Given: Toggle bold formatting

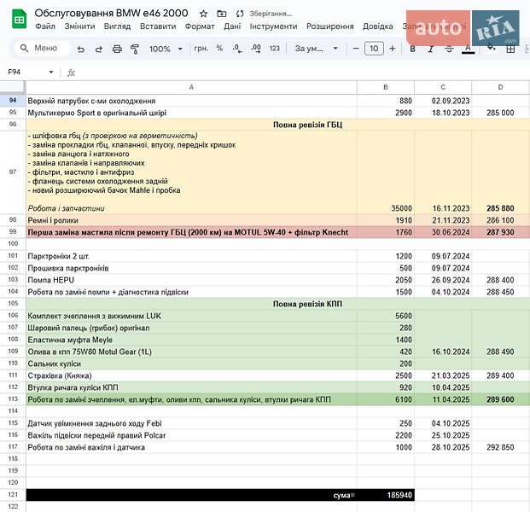Looking at the screenshot, I should 412,49.
